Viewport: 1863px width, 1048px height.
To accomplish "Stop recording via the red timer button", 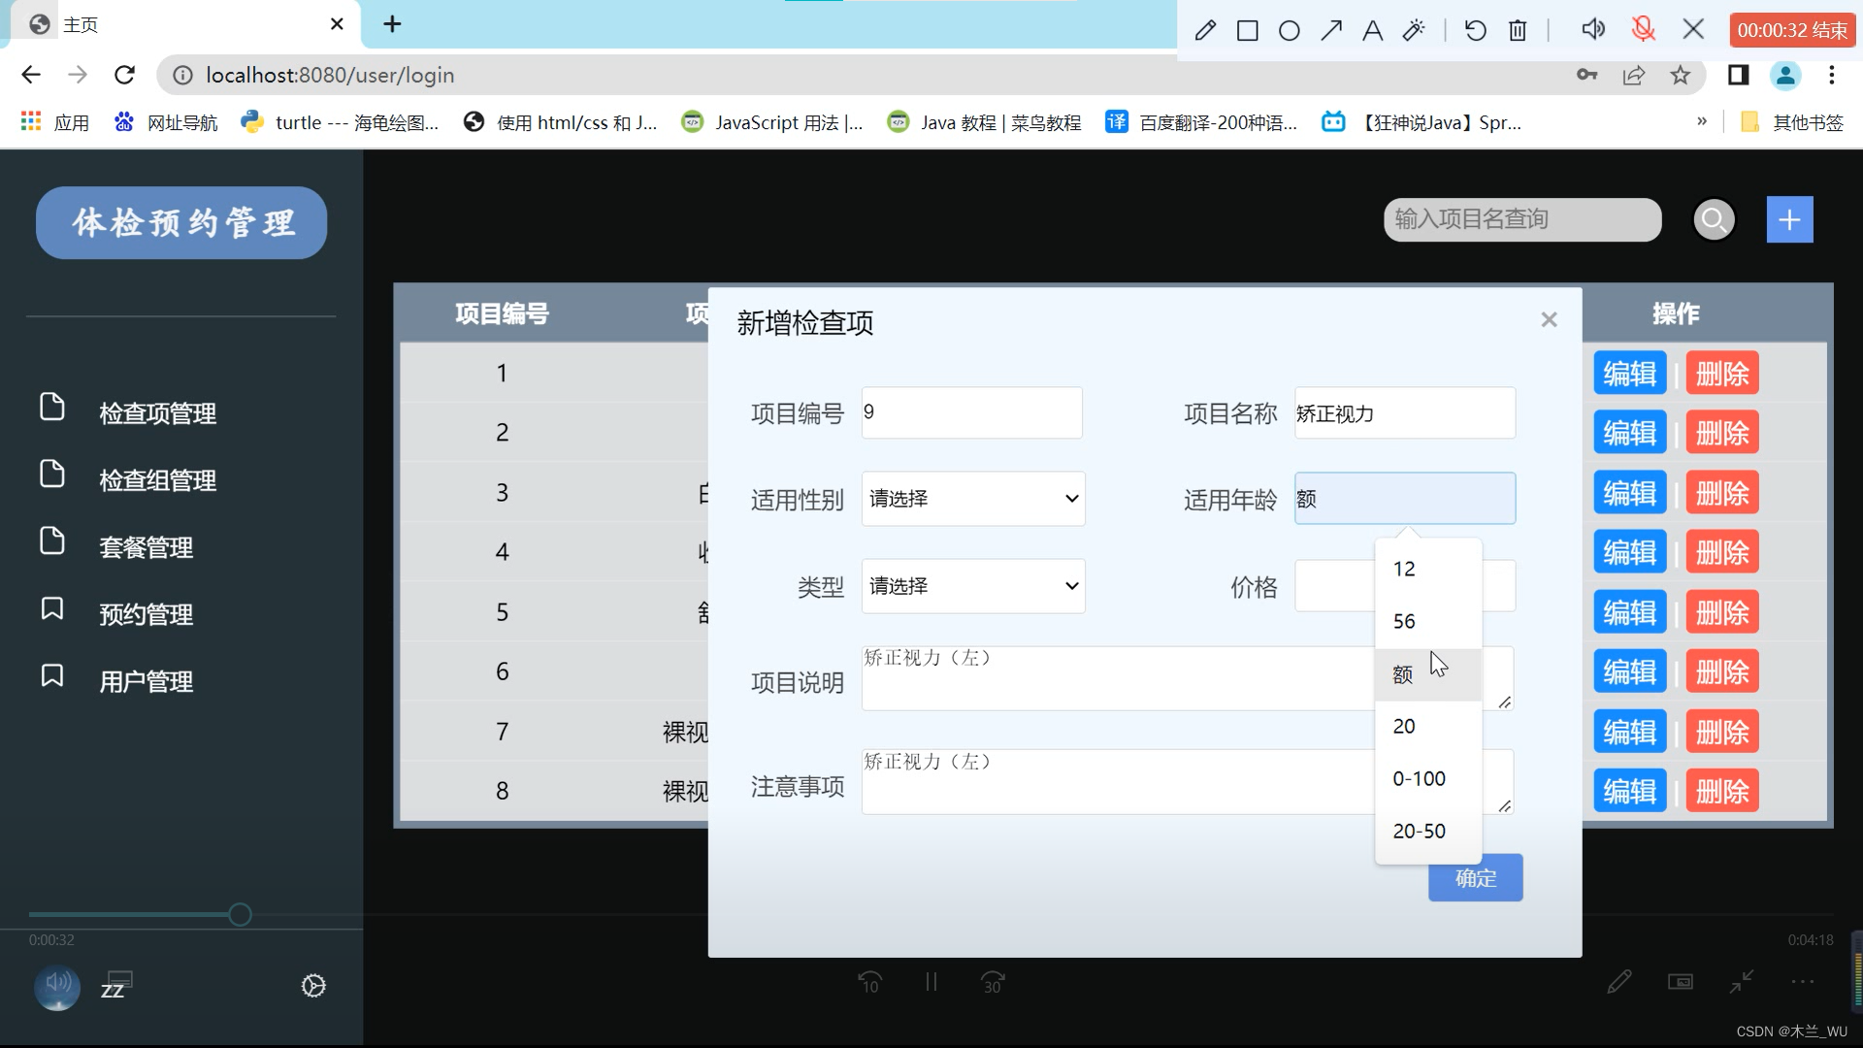I will tap(1792, 30).
